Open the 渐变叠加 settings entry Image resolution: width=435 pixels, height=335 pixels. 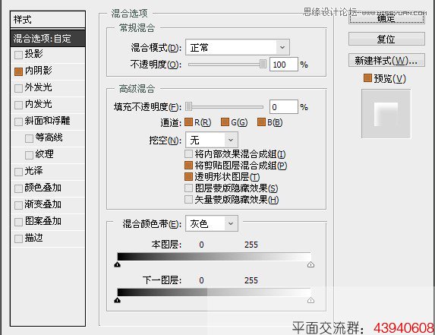point(43,204)
